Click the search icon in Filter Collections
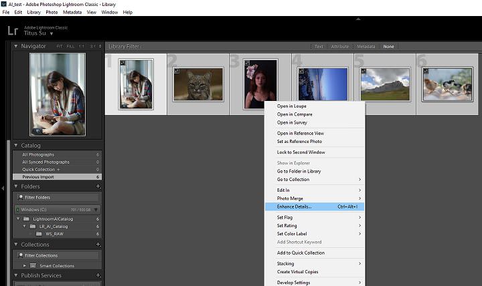This screenshot has height=286, width=482. point(19,256)
